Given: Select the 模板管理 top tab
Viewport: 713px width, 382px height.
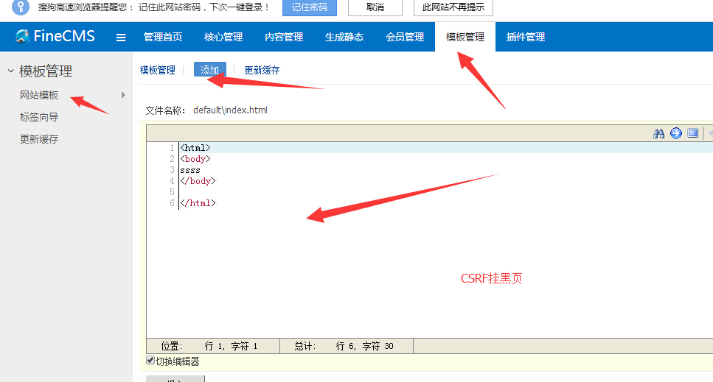Looking at the screenshot, I should (465, 37).
